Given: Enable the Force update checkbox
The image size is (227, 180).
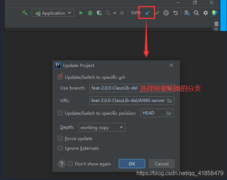Looking at the screenshot, I should click(x=60, y=138).
